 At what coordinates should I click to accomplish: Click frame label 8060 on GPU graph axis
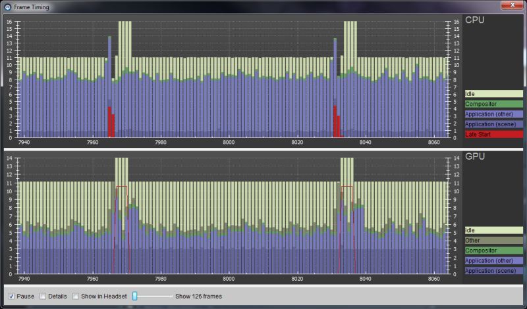pyautogui.click(x=433, y=279)
